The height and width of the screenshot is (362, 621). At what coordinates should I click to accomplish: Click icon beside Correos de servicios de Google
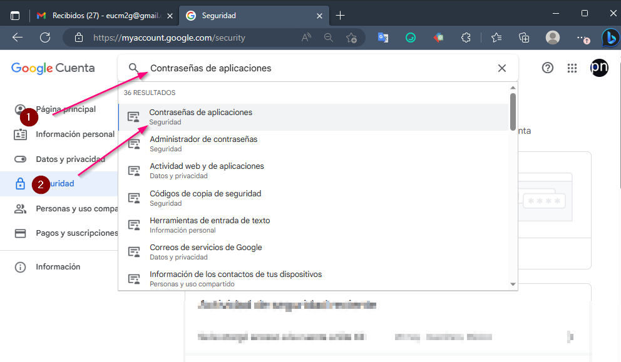point(134,252)
